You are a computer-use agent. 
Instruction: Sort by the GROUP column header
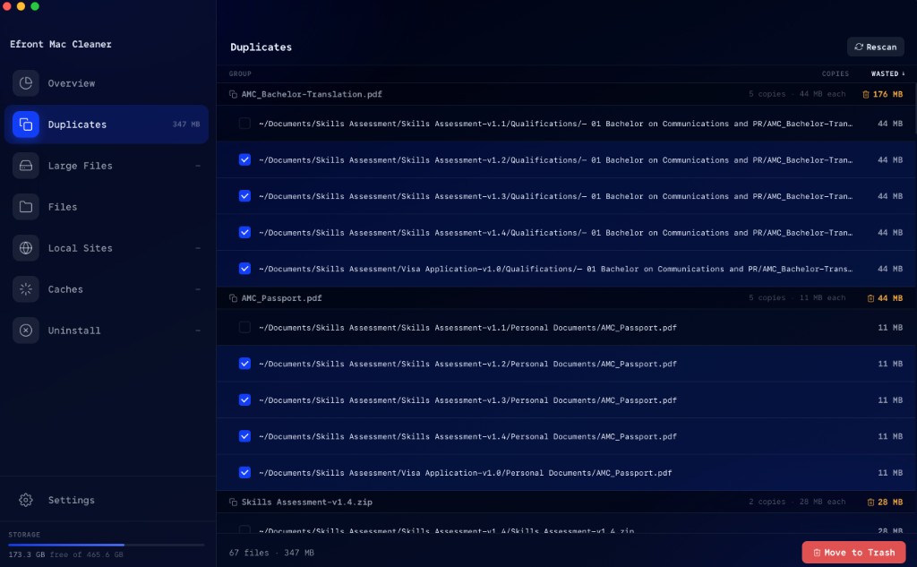[x=240, y=73]
